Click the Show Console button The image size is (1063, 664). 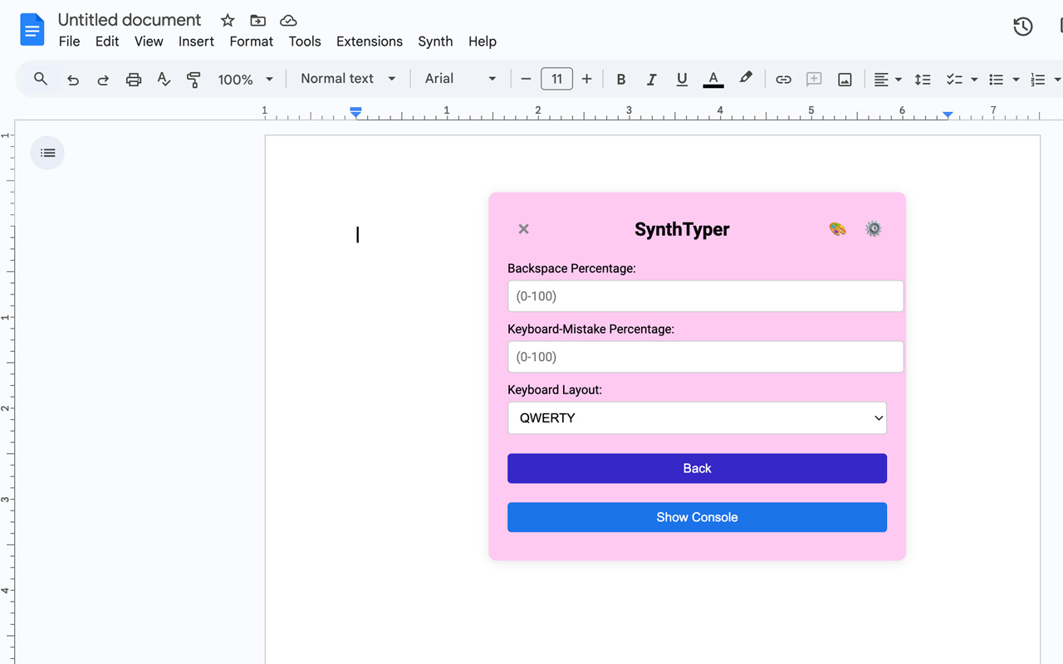697,516
